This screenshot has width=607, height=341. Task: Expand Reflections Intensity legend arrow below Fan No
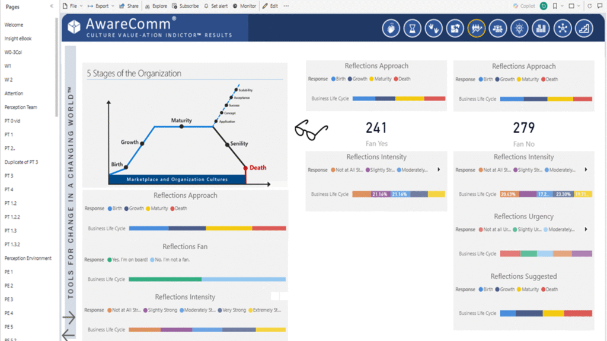(586, 170)
